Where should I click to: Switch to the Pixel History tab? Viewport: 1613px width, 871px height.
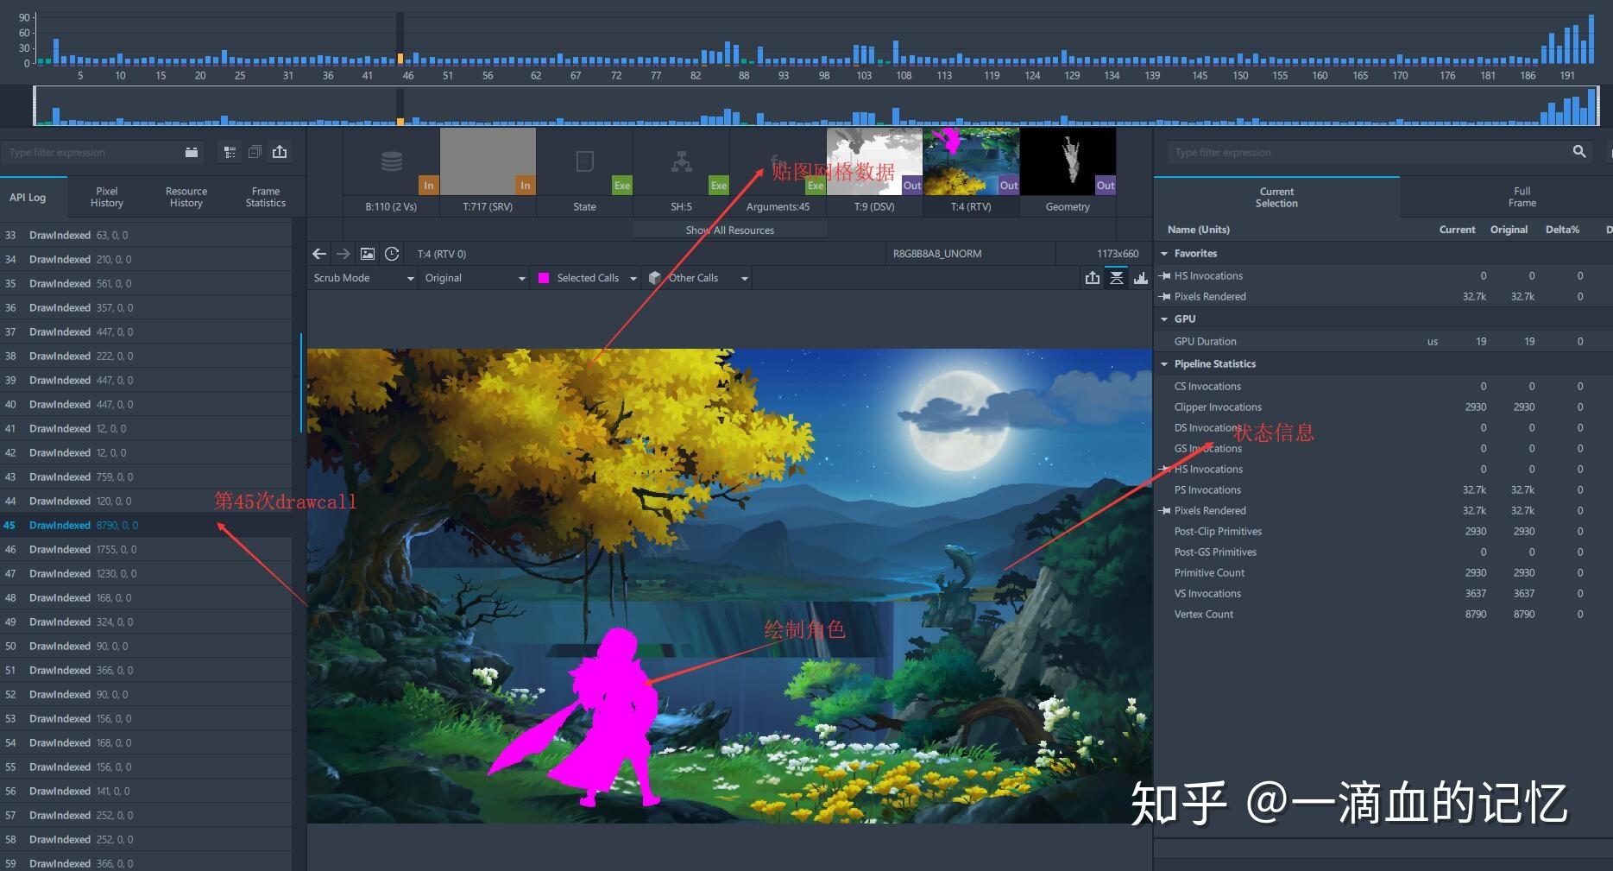pyautogui.click(x=106, y=196)
